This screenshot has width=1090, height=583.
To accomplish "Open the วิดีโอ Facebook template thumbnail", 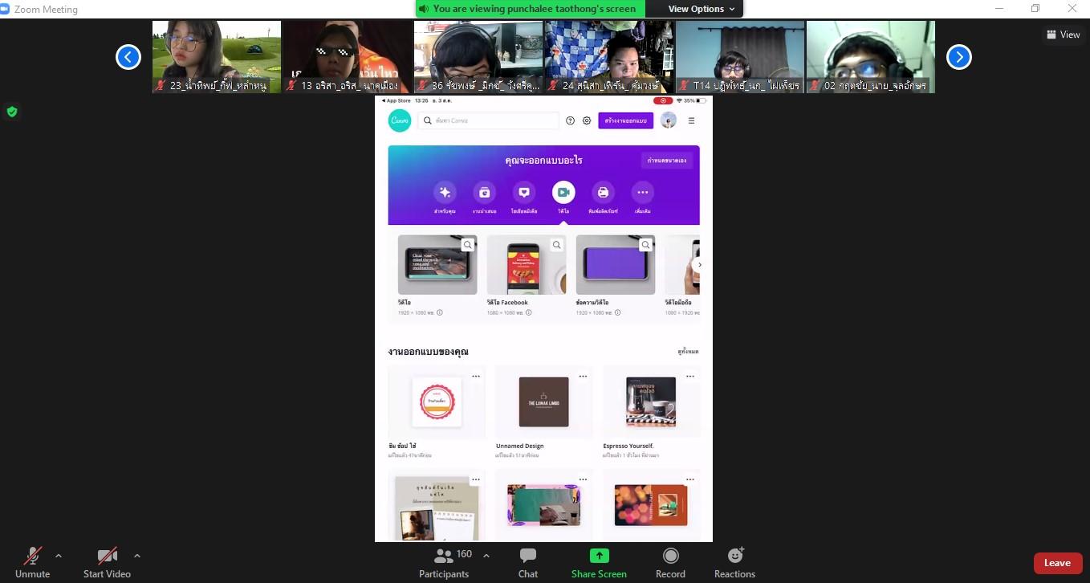I will (x=527, y=265).
